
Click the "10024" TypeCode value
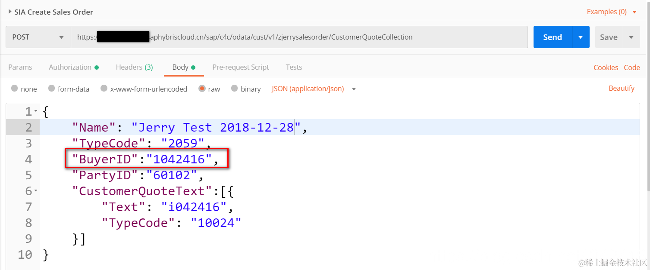pyautogui.click(x=216, y=223)
